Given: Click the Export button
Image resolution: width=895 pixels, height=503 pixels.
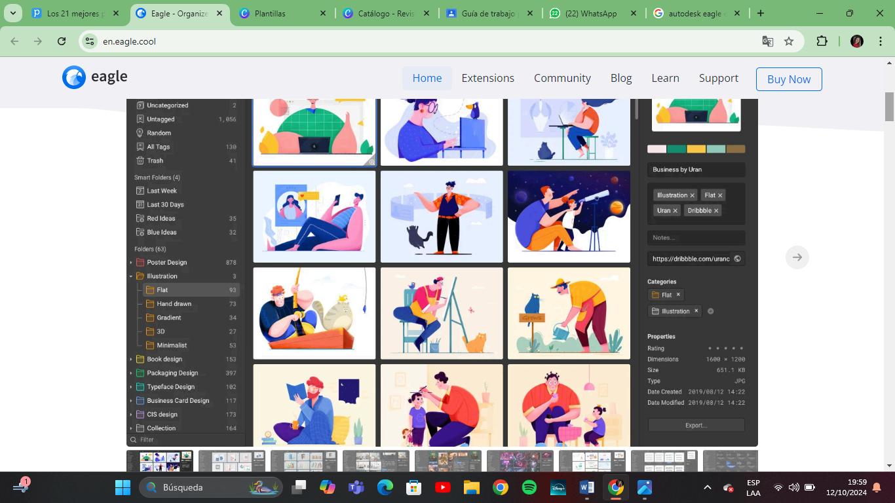Looking at the screenshot, I should 696,425.
